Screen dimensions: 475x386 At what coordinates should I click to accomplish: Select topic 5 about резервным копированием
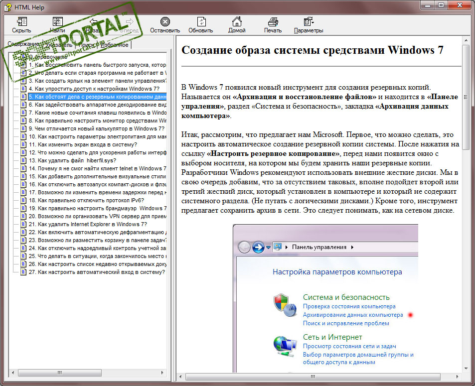(97, 97)
